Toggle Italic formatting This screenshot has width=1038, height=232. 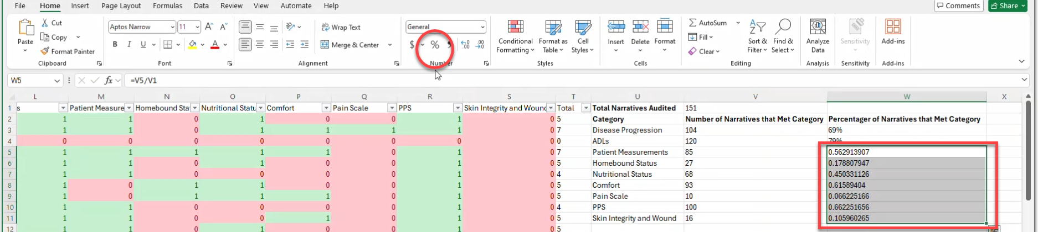pos(129,45)
